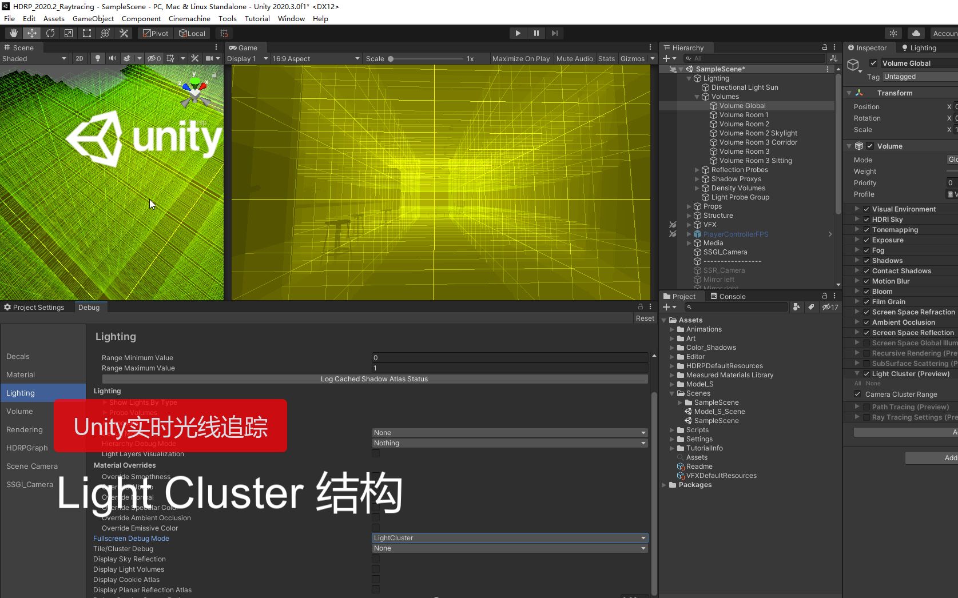958x598 pixels.
Task: Click Log Cached Shadow Atlas Status button
Action: click(375, 379)
